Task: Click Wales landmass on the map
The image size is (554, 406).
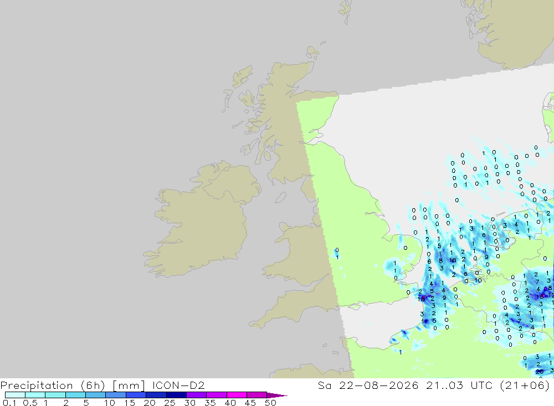Action: point(300,254)
